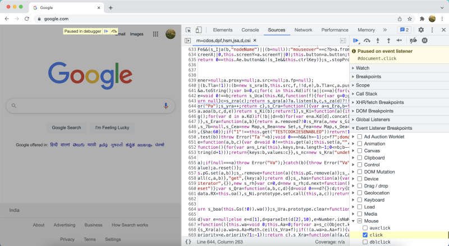The height and width of the screenshot is (246, 449).
Task: Click the Google Search button
Action: pos(66,127)
